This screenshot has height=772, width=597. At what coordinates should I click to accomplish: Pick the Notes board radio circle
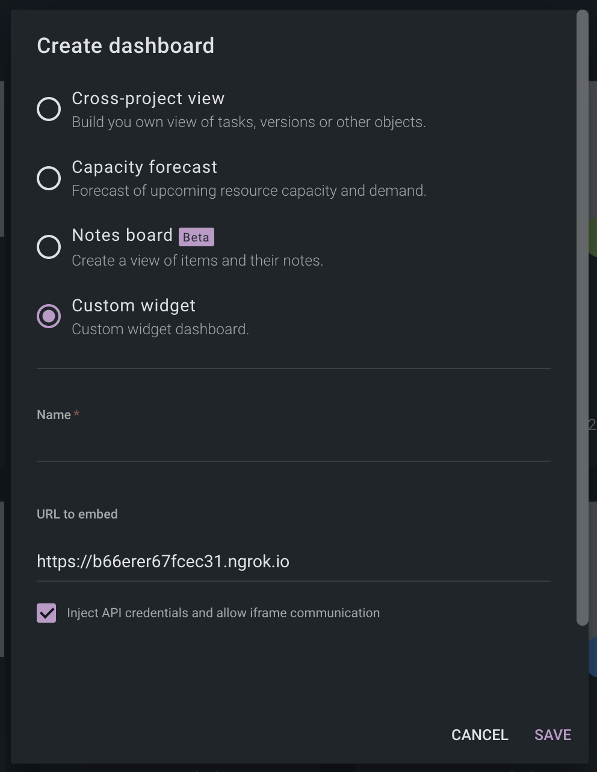pos(49,247)
